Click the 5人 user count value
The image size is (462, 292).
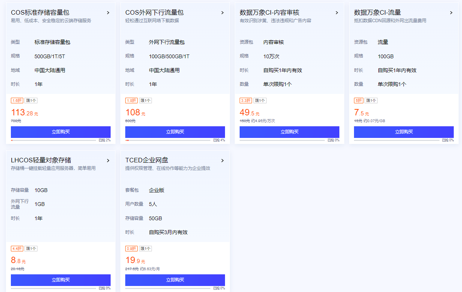pyautogui.click(x=153, y=204)
